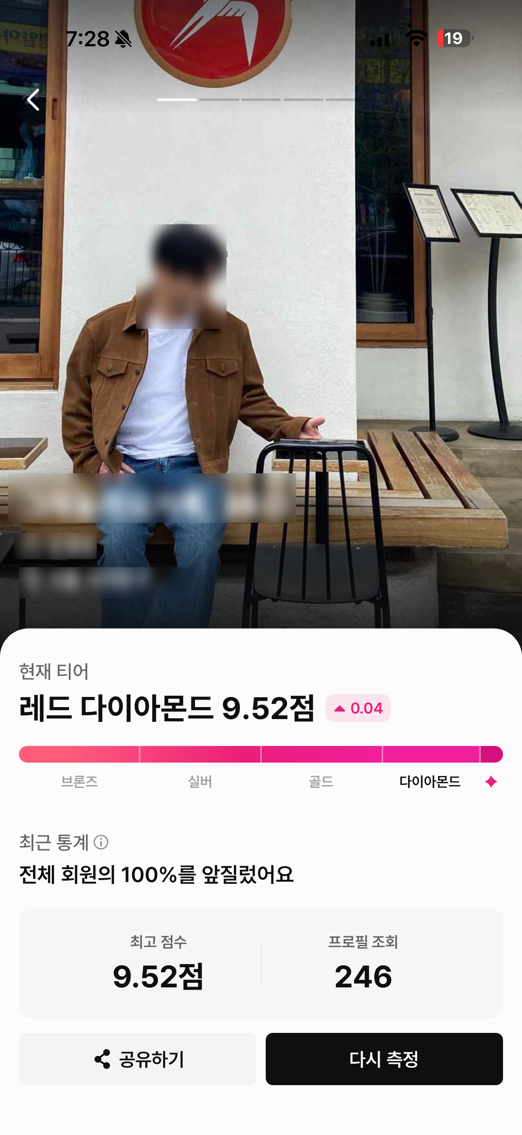Tap the pink sparkle tier icon
Screen dimensions: 522x1135
tap(491, 782)
